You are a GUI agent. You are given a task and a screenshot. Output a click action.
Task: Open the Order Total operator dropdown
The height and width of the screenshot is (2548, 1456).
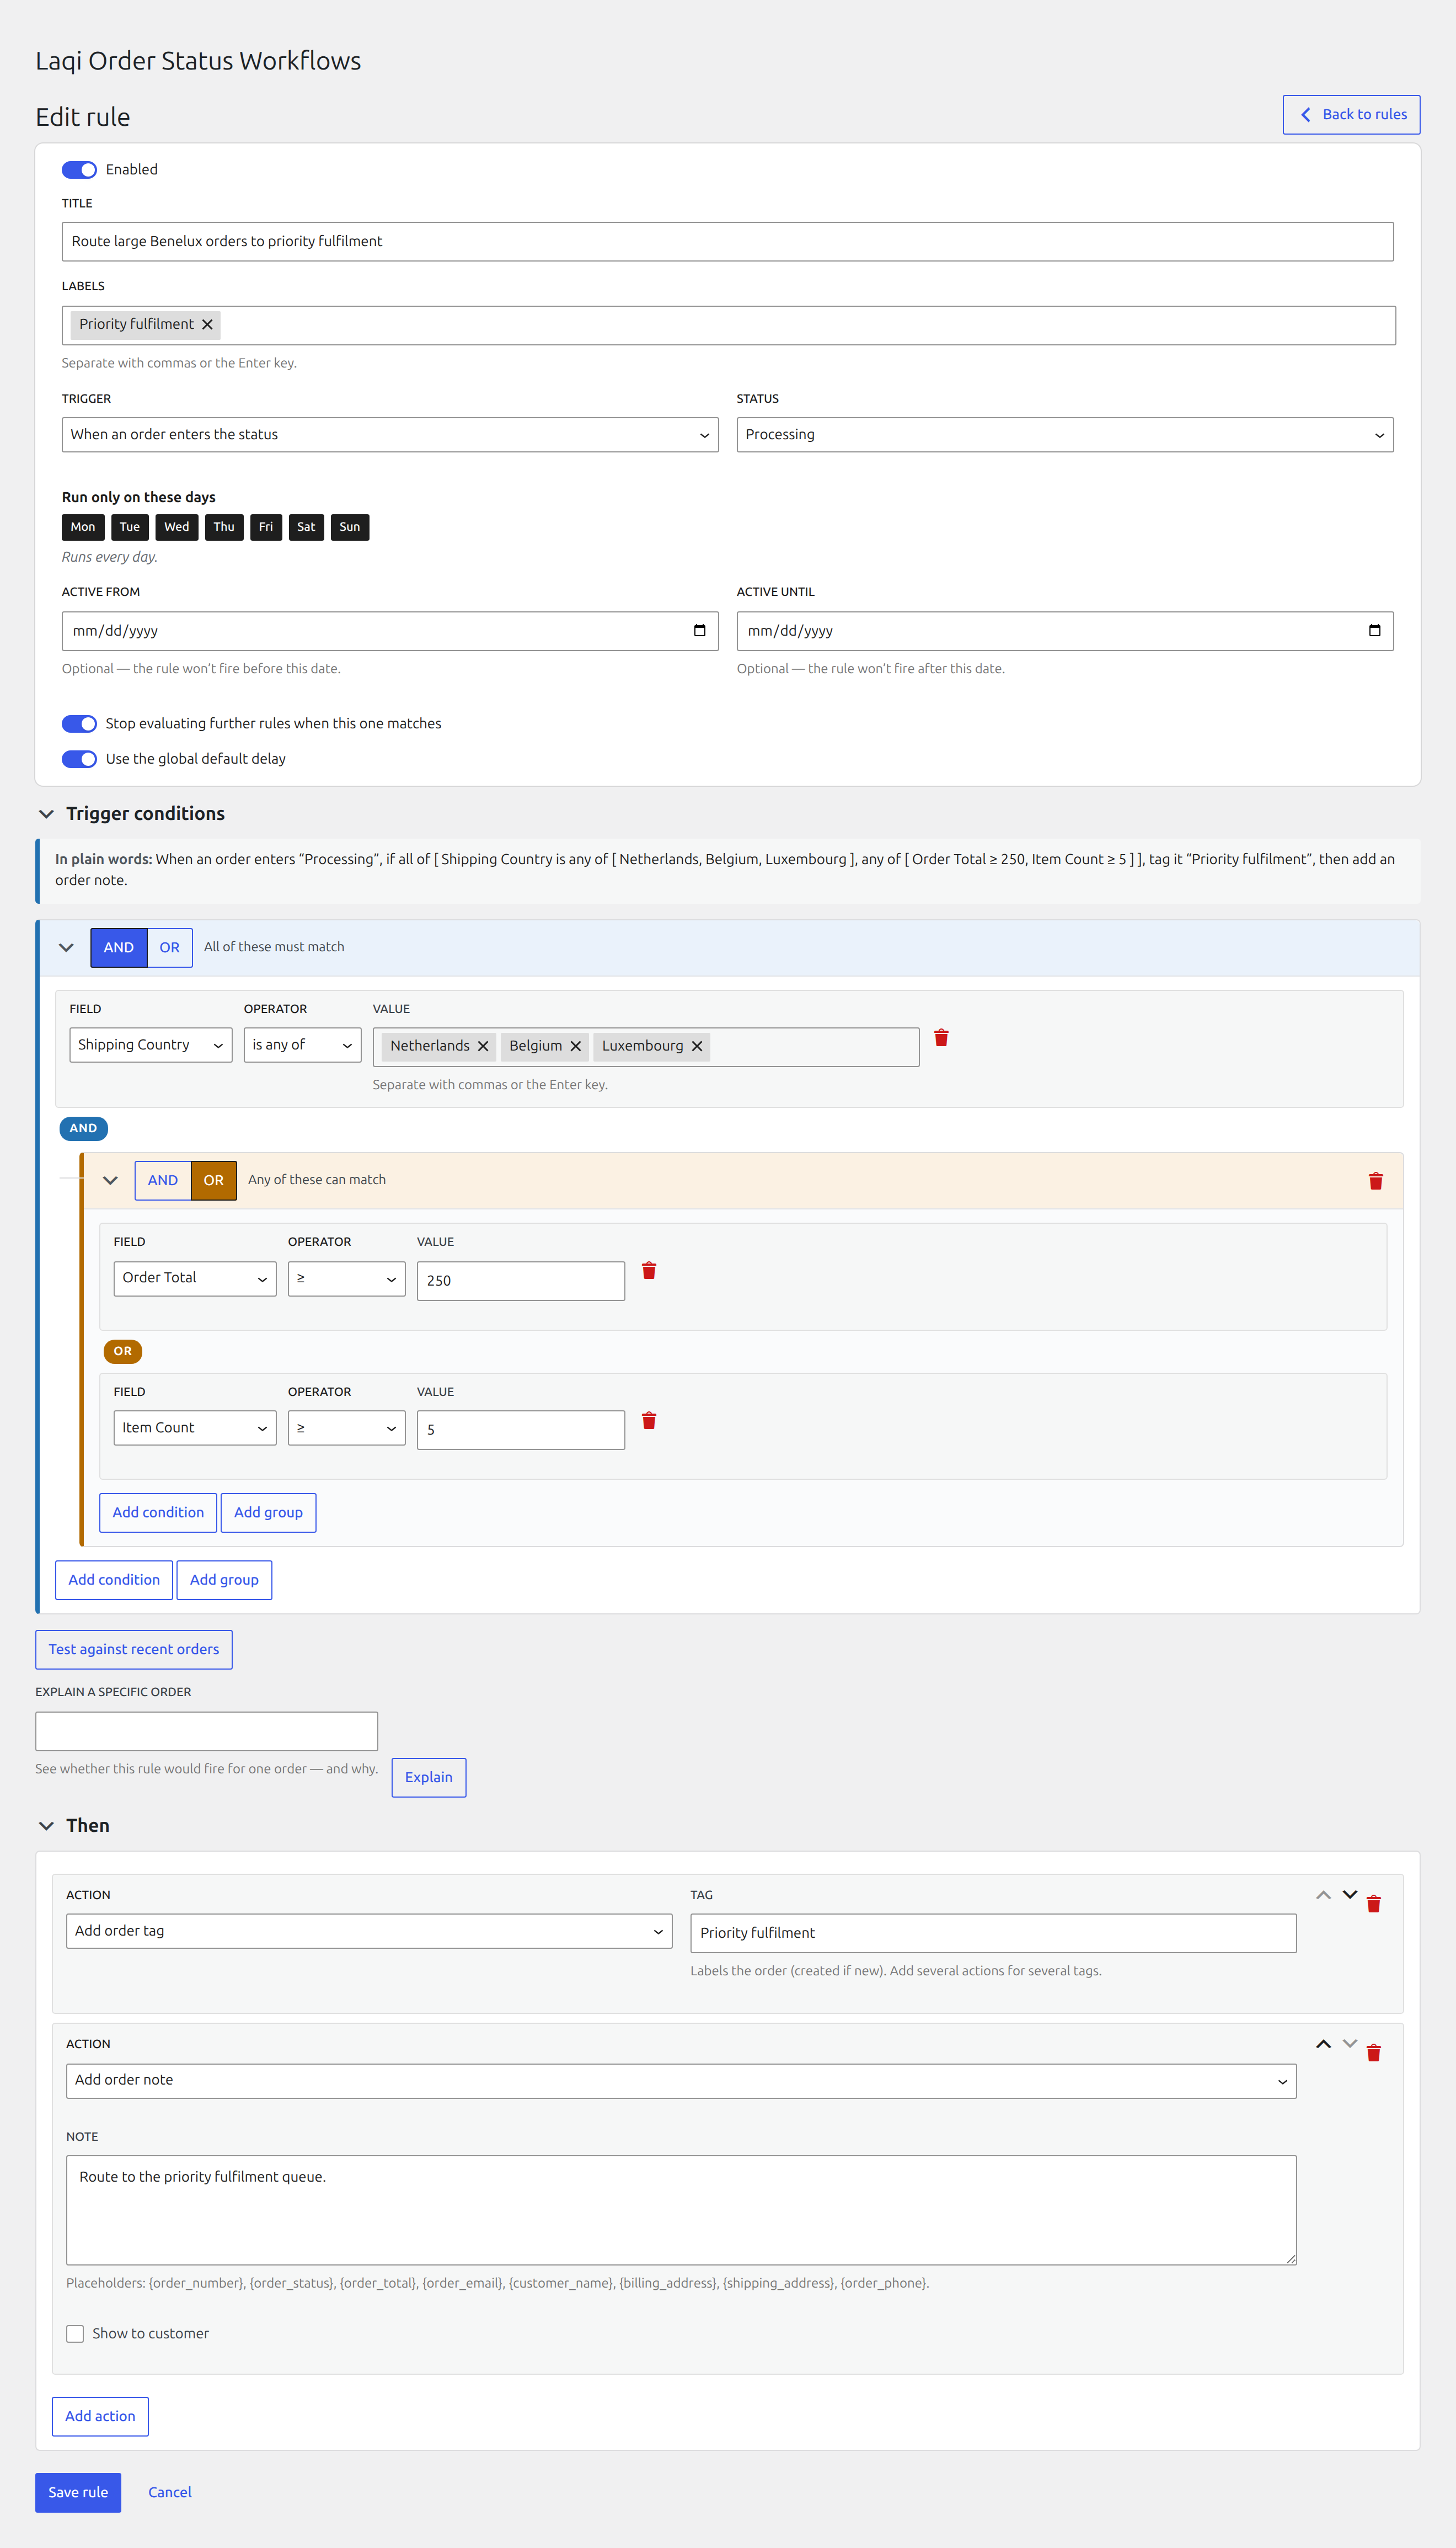(x=347, y=1278)
